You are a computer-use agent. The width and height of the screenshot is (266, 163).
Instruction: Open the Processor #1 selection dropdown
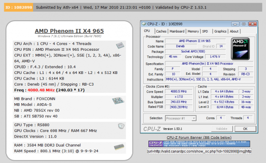[x=181, y=118]
